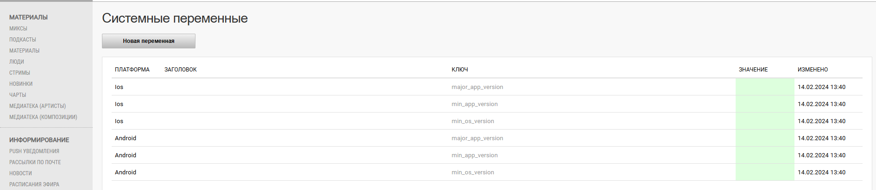The width and height of the screenshot is (876, 190).
Task: Click the Новая переменная button
Action: (148, 41)
